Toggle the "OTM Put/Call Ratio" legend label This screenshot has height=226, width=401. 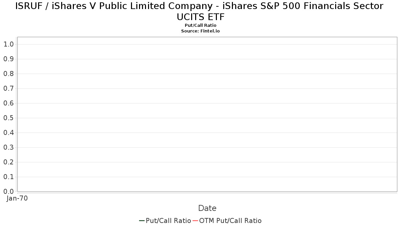[x=230, y=221]
